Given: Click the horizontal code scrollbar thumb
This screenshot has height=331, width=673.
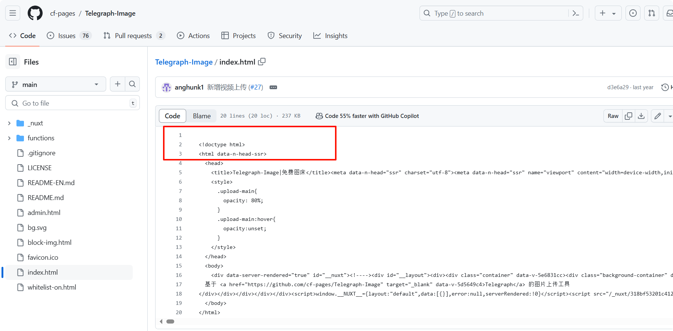Looking at the screenshot, I should point(170,321).
